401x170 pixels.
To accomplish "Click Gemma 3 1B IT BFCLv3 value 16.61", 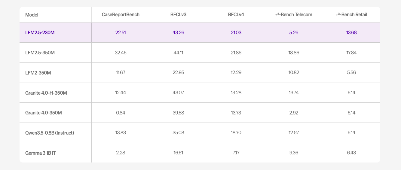I will point(178,153).
